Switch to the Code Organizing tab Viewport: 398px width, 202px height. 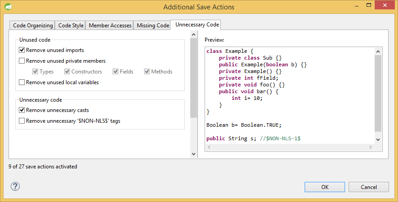click(32, 26)
